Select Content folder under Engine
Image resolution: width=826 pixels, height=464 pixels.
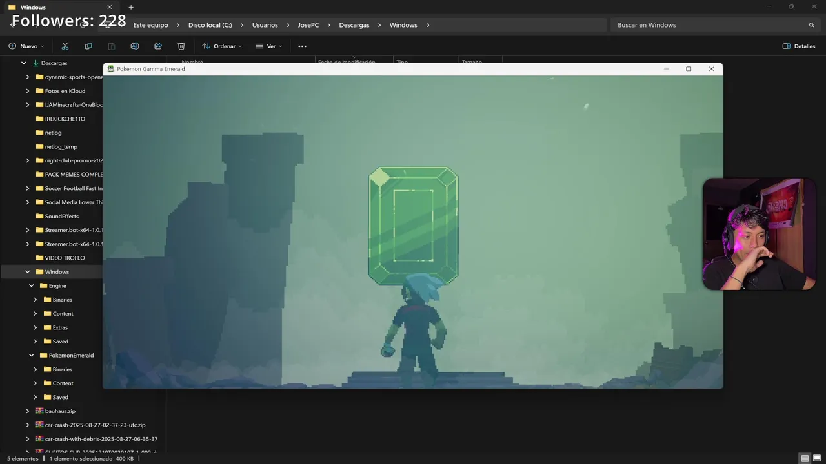click(63, 314)
